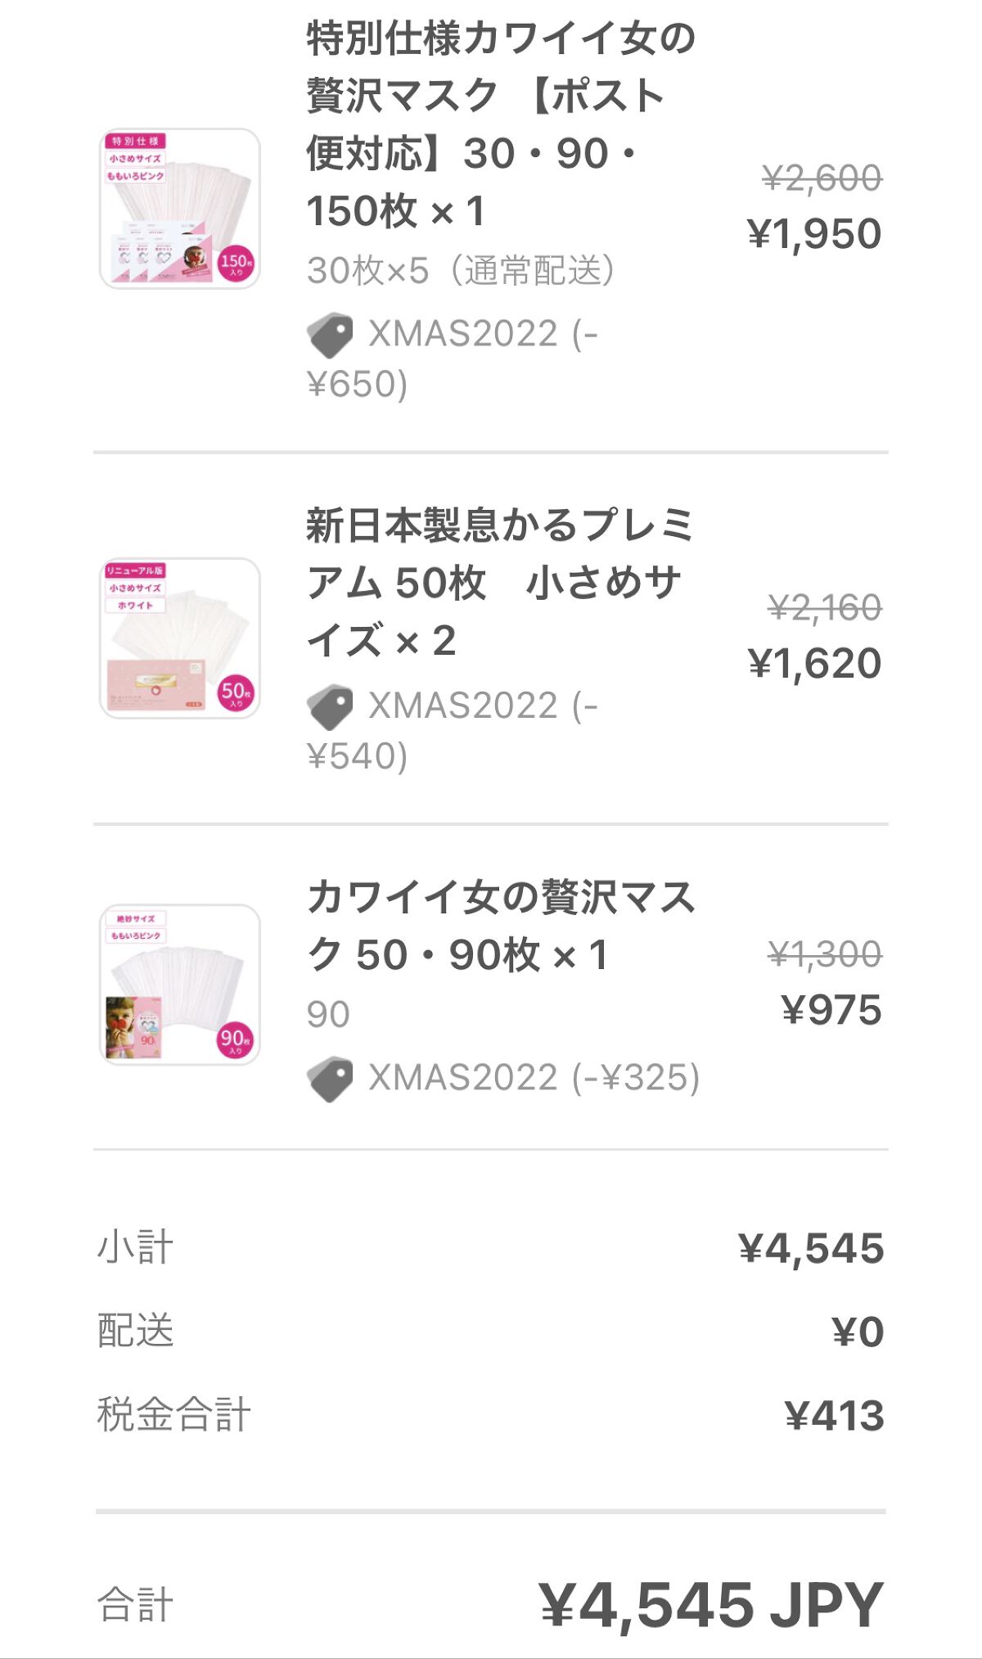Click the struck-through ¥2,160 original price
982x1659 pixels.
coord(824,608)
